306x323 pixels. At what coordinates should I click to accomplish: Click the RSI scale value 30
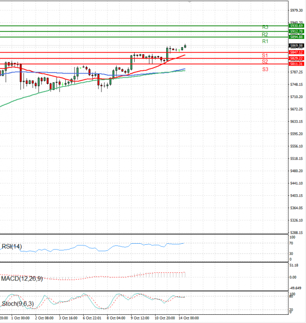[291, 253]
